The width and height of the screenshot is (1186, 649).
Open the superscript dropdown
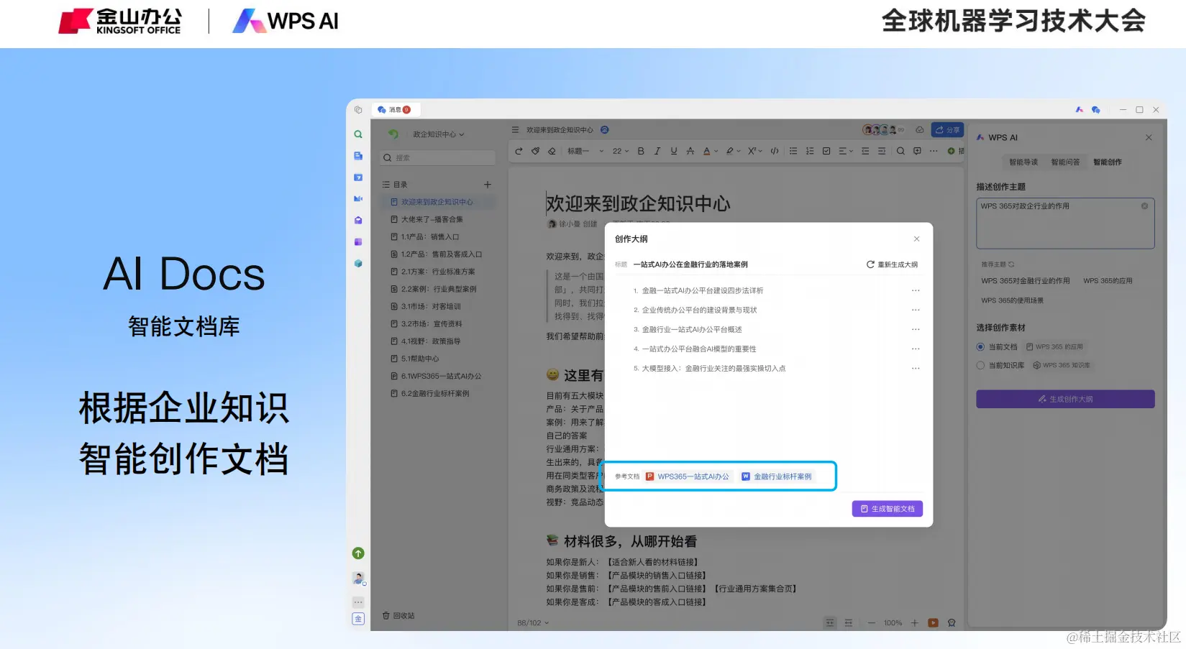[754, 151]
